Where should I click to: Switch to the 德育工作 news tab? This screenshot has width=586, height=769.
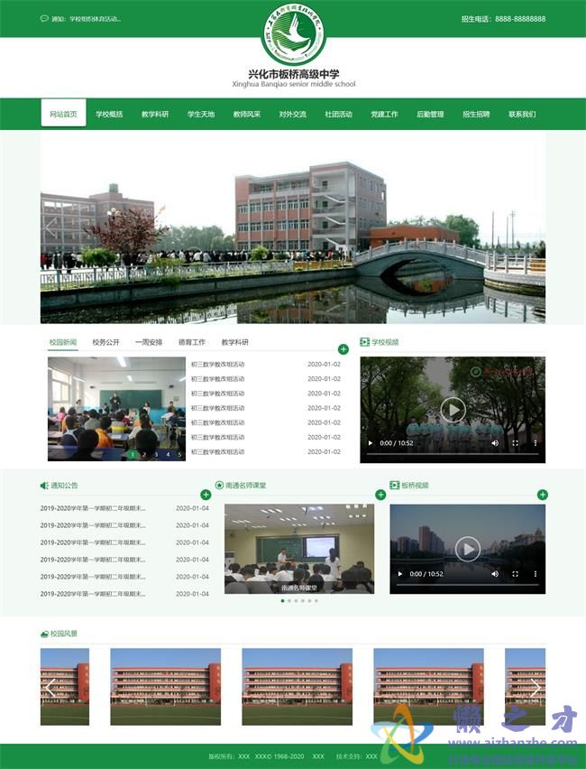(192, 342)
